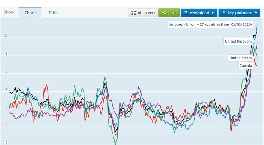Expand the download dropdown arrow
Screen dimensions: 264x145
(x=213, y=13)
